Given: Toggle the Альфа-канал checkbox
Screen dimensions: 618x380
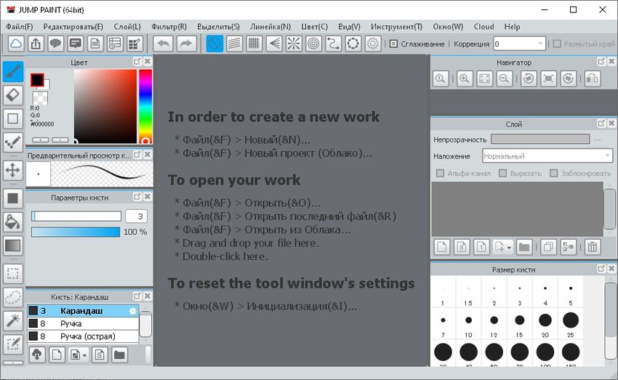Looking at the screenshot, I should click(x=441, y=173).
